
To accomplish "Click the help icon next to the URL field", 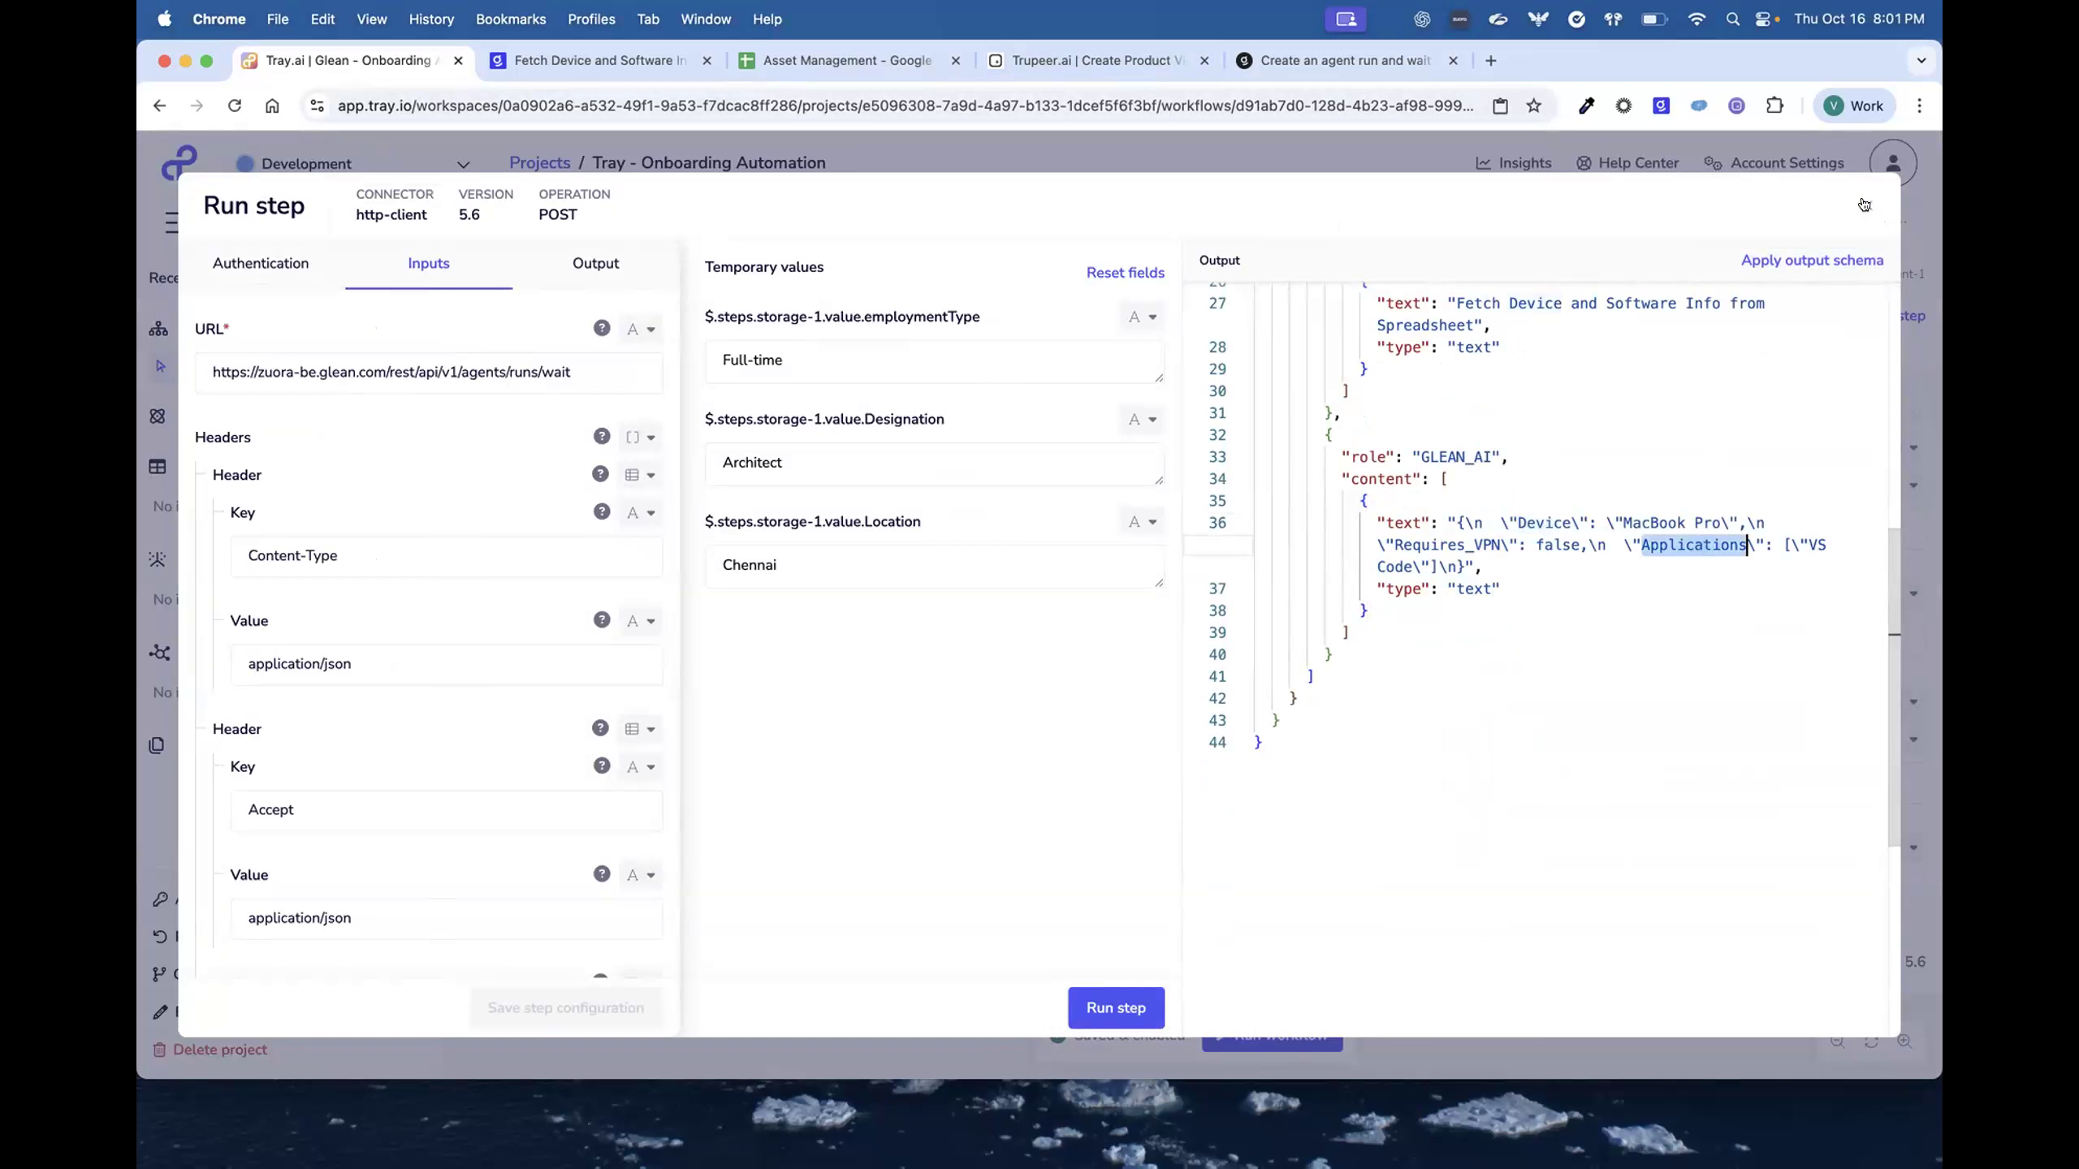I will pyautogui.click(x=601, y=328).
